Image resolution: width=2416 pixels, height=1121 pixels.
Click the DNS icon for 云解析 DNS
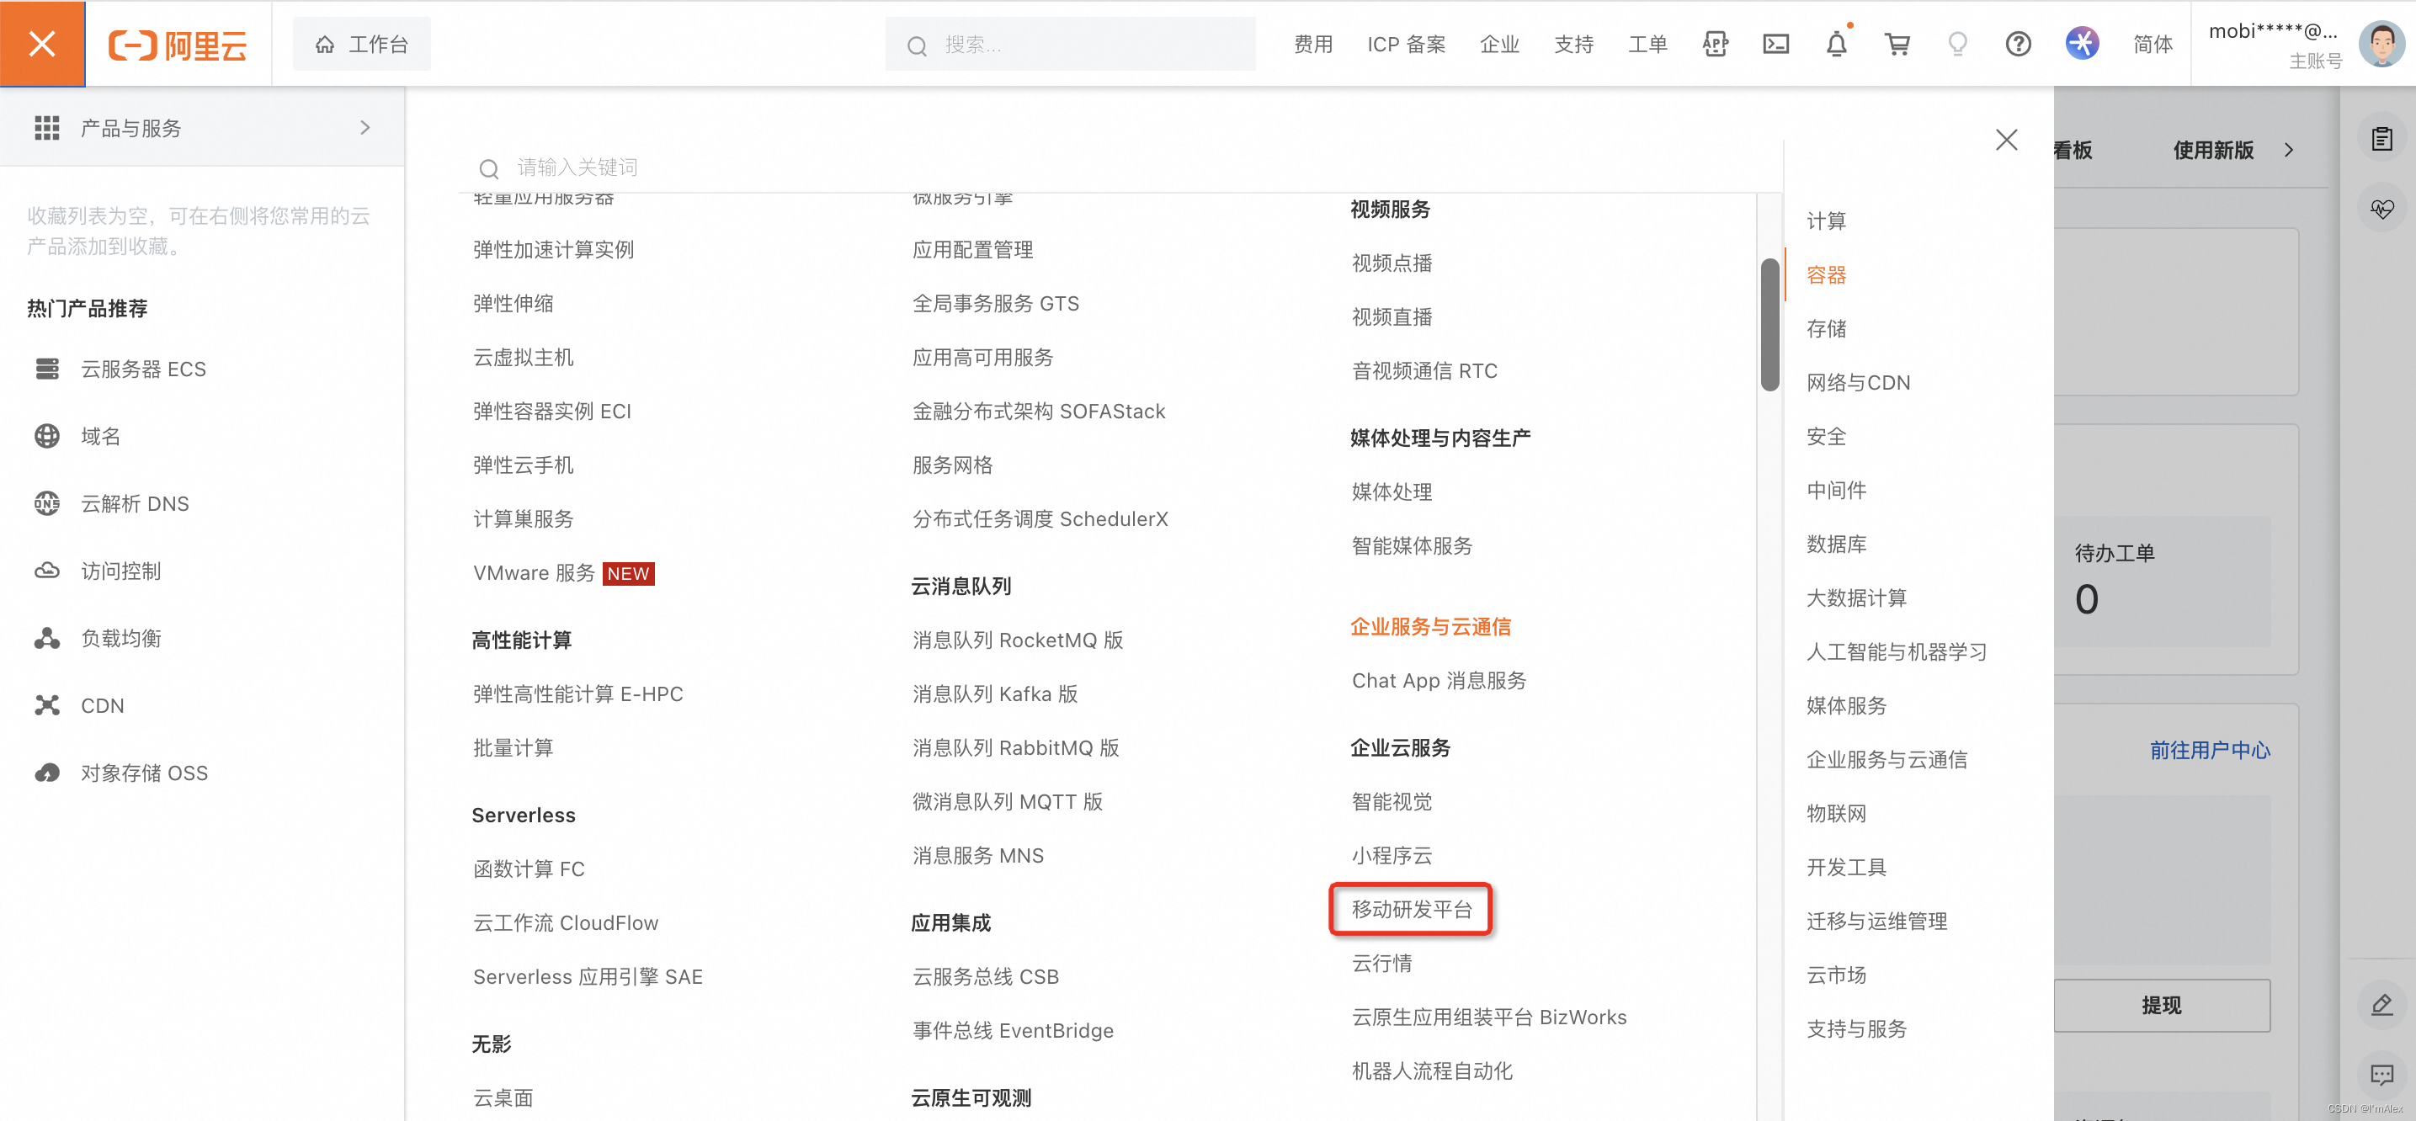47,503
